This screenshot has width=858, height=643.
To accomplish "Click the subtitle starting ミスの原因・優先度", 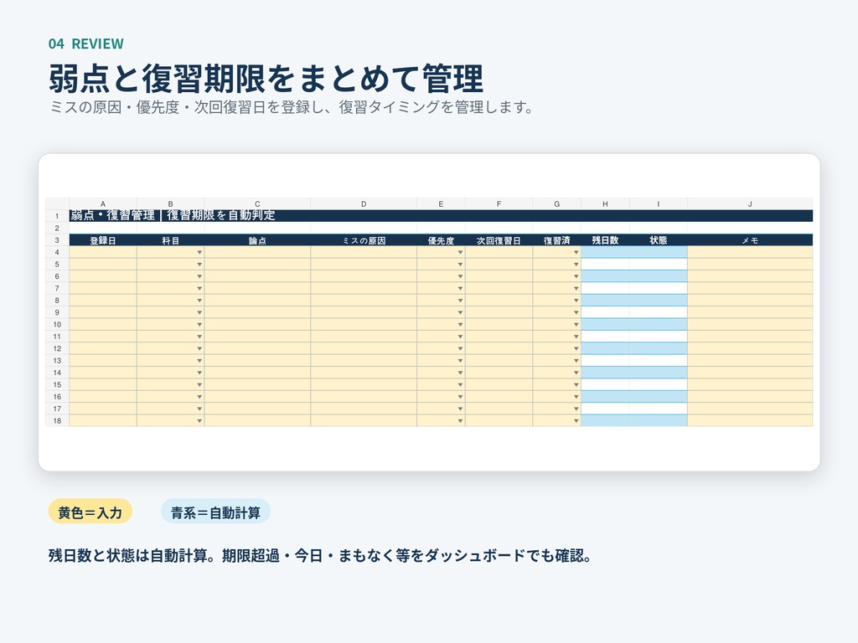I will click(x=292, y=107).
